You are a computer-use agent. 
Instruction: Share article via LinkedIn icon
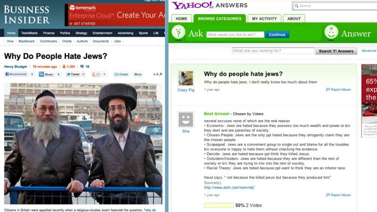[41, 74]
